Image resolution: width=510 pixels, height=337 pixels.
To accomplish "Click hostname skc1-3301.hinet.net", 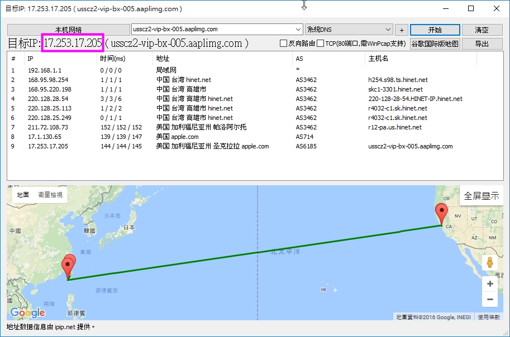I will [x=395, y=89].
